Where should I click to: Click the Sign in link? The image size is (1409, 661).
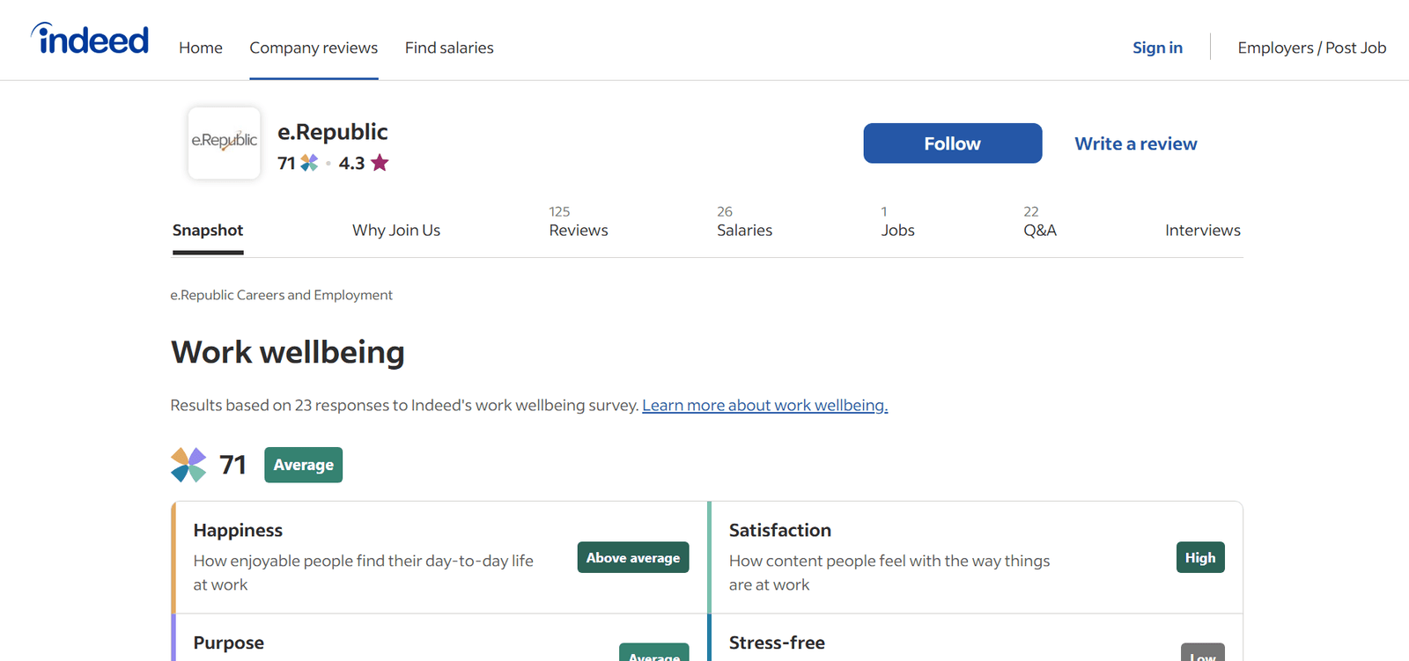click(1157, 48)
